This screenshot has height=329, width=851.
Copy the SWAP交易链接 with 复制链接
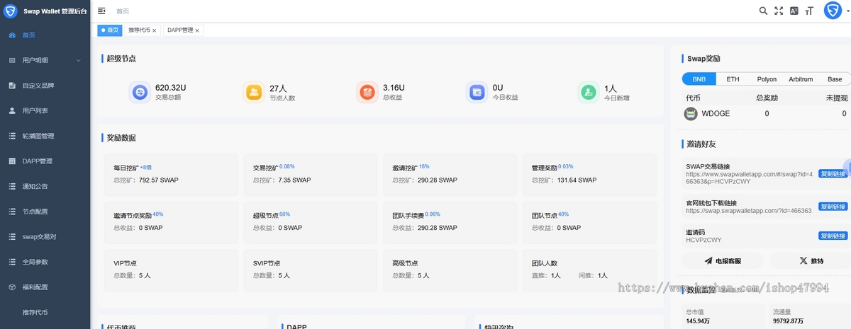click(x=833, y=173)
